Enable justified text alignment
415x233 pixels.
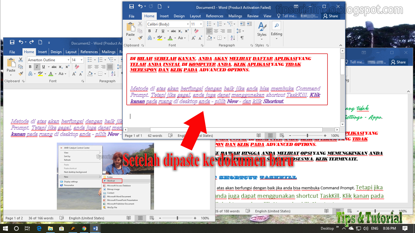click(x=229, y=31)
